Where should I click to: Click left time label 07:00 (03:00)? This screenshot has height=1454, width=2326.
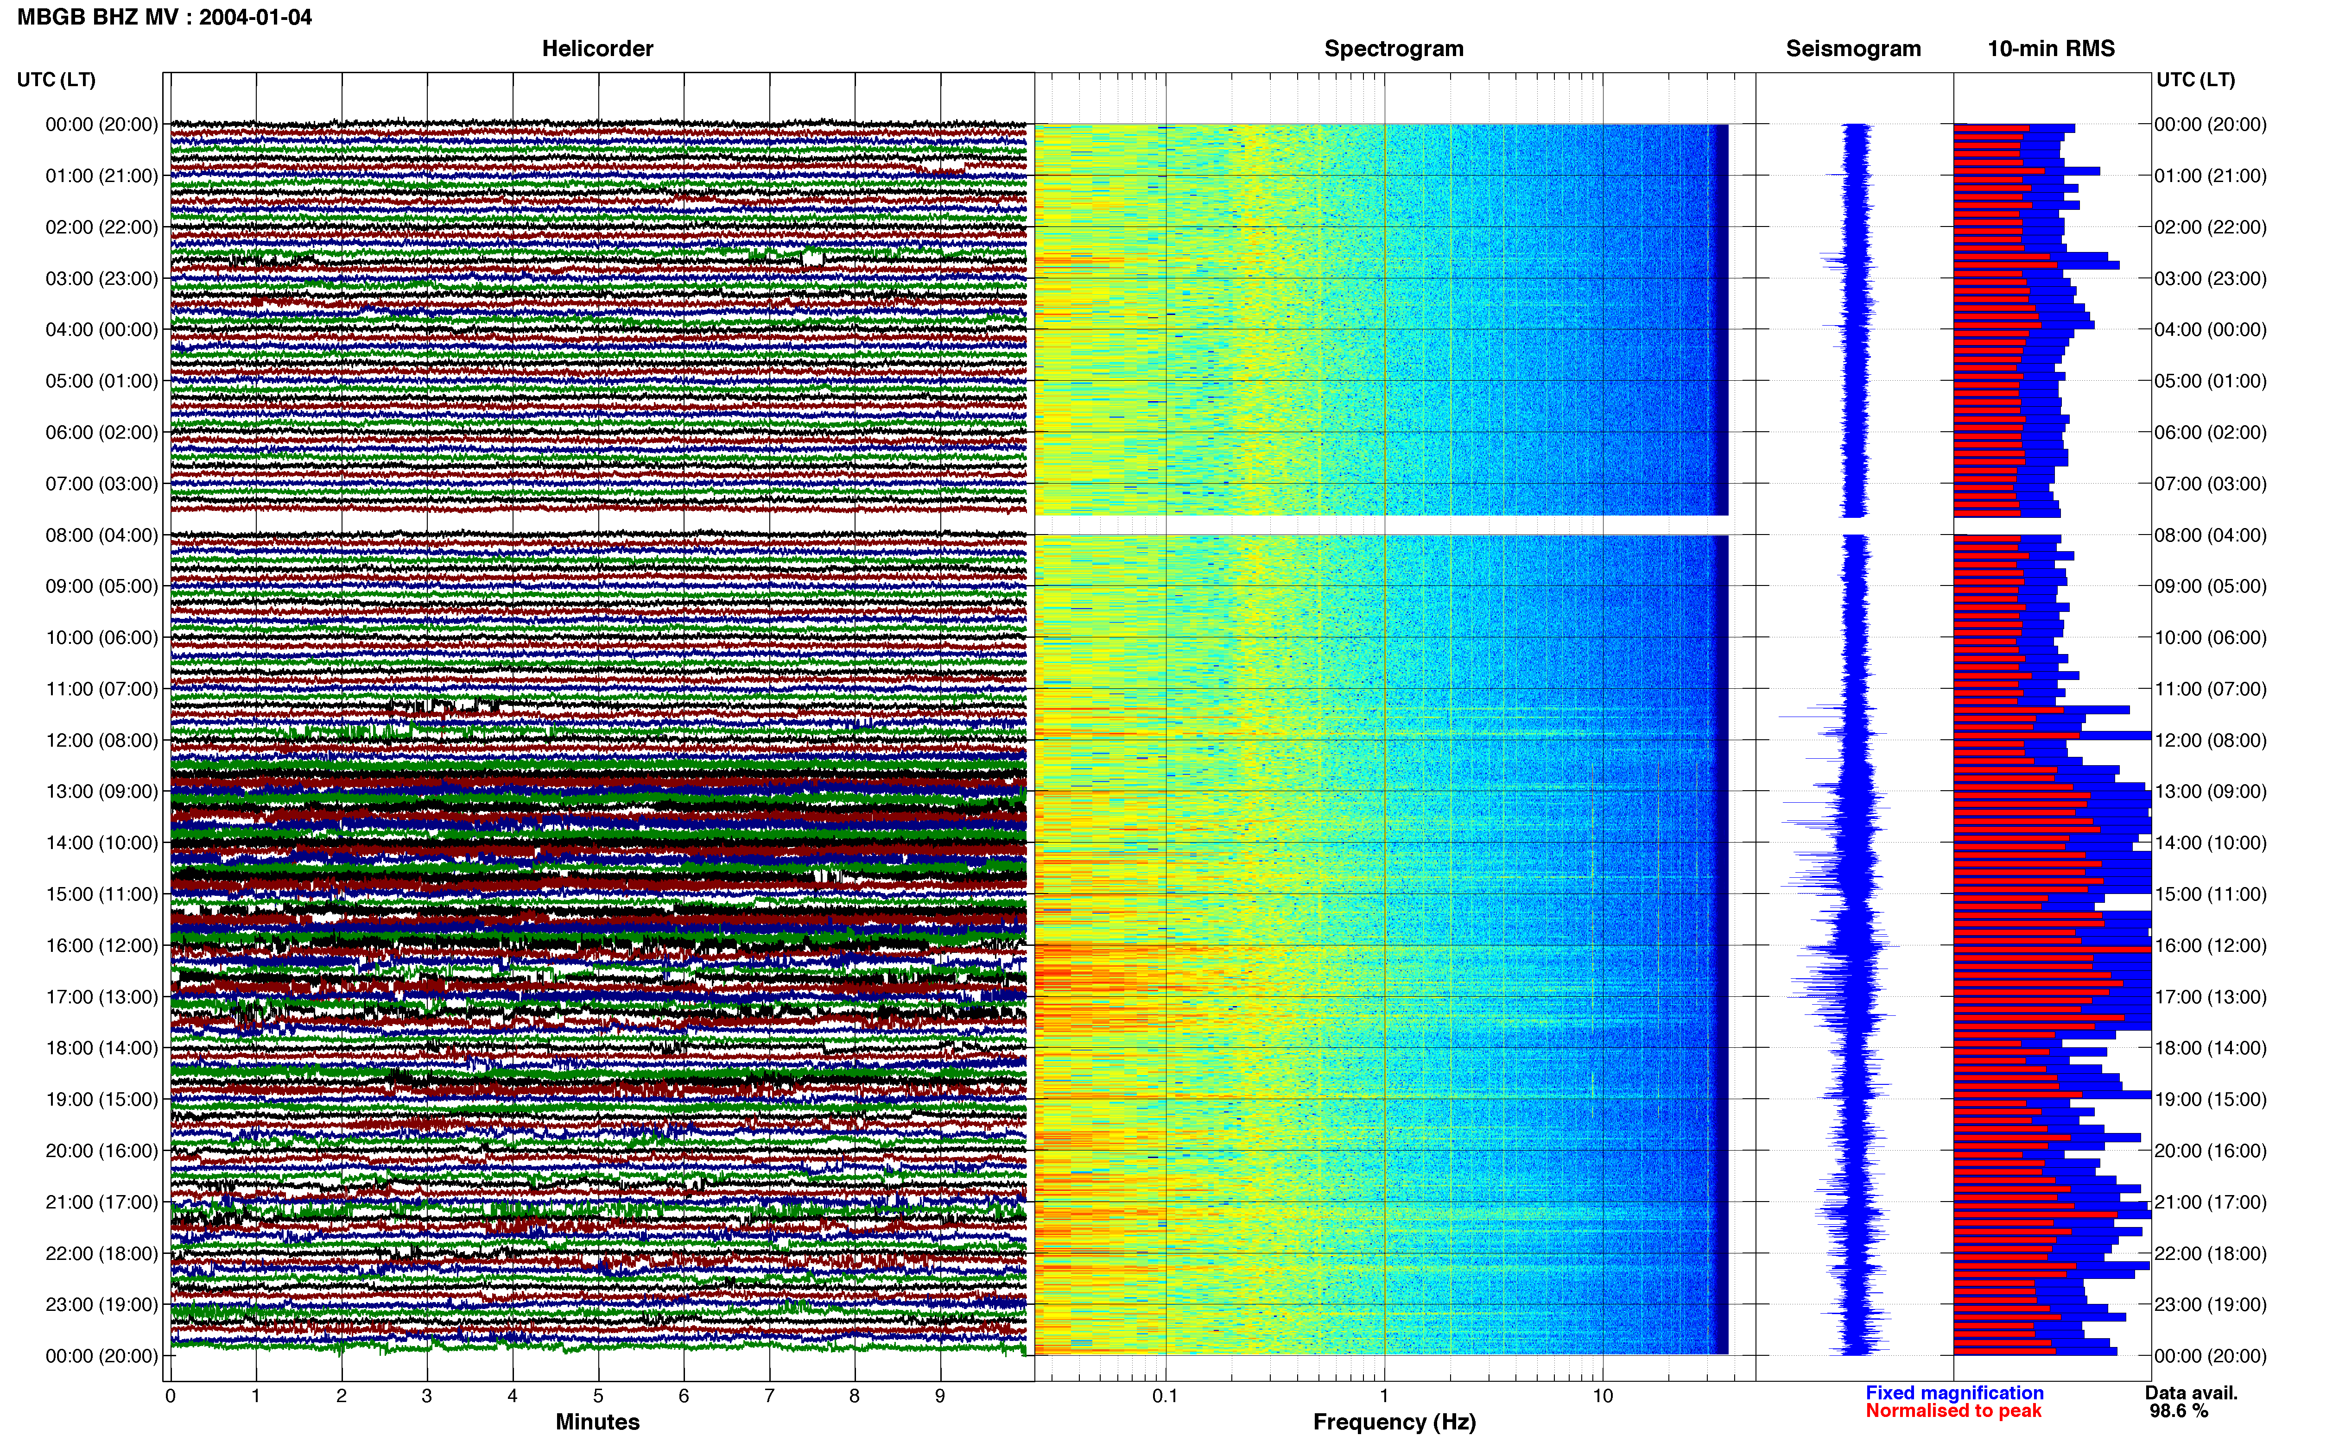click(x=102, y=484)
